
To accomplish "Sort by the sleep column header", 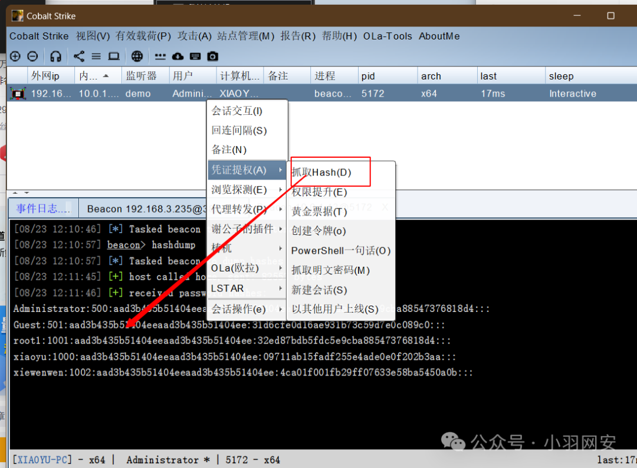I will pos(590,76).
